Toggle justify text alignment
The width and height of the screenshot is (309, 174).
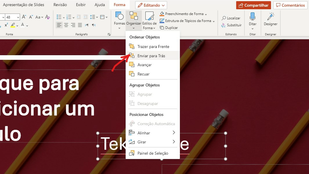click(x=80, y=25)
